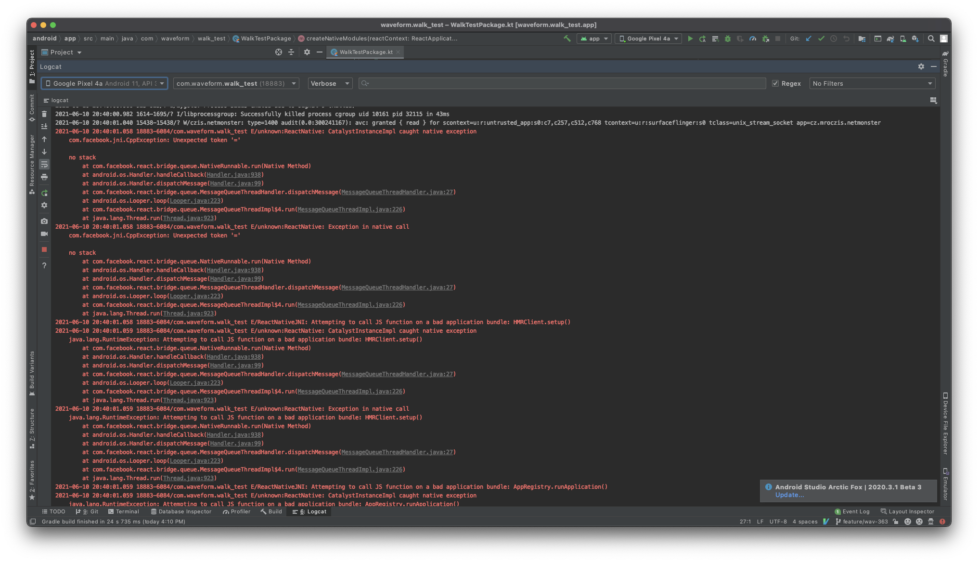Clear the Logcat console with trash icon

[44, 114]
